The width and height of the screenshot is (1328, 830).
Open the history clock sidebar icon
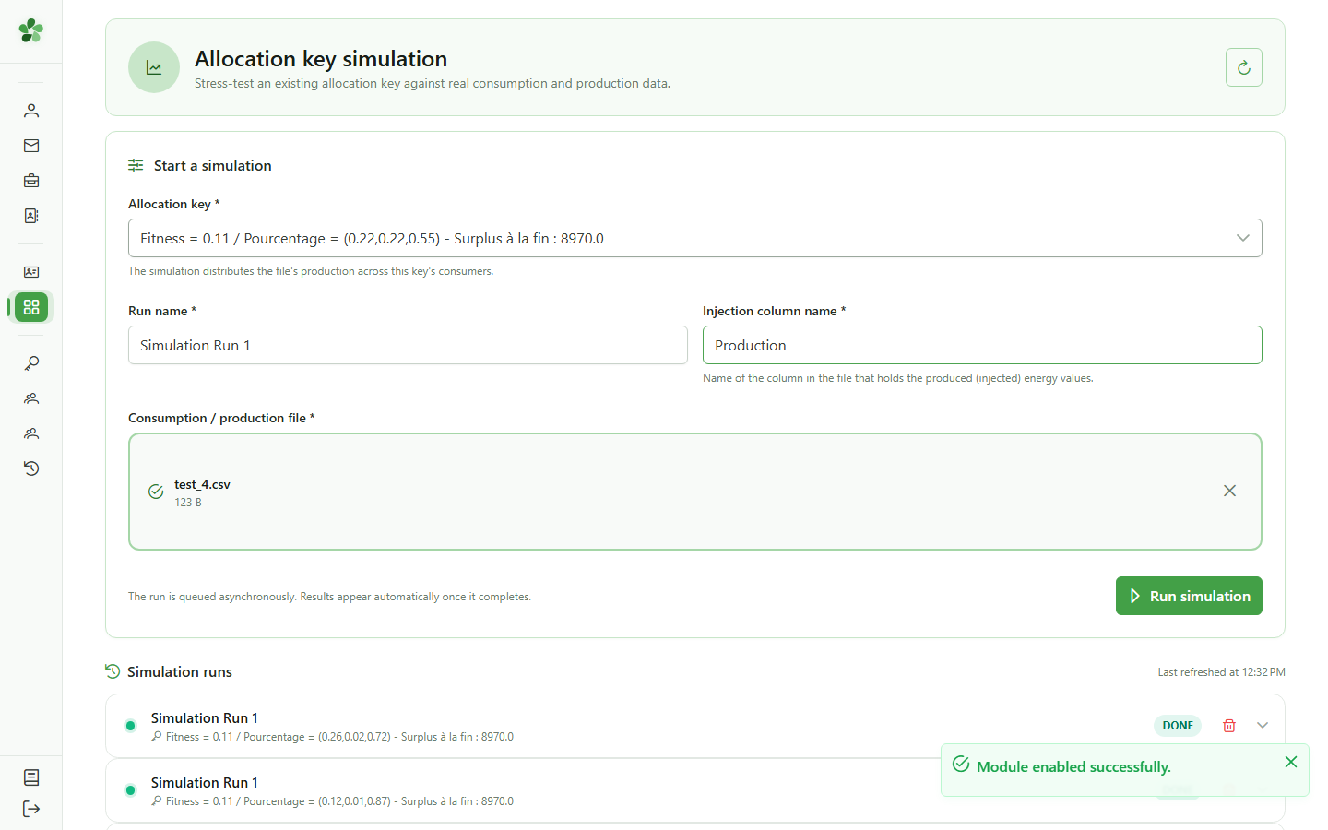pyautogui.click(x=31, y=468)
